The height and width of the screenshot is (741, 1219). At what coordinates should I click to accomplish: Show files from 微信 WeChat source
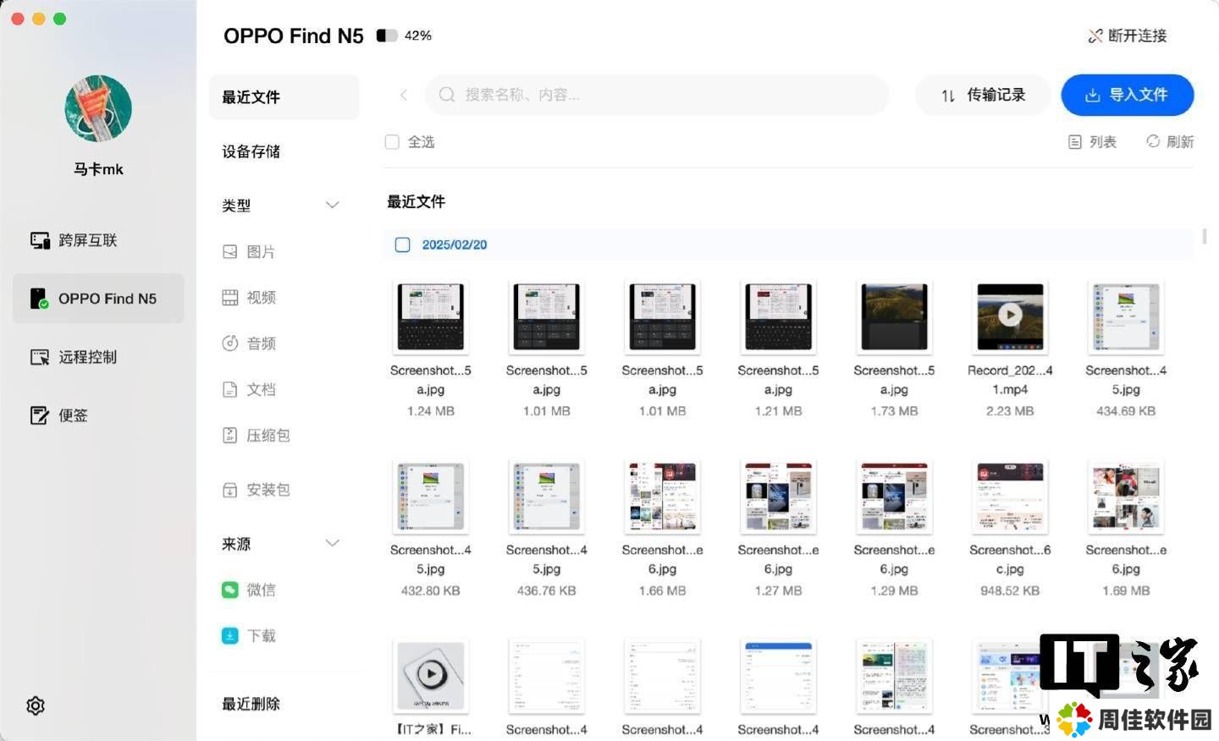pyautogui.click(x=248, y=590)
